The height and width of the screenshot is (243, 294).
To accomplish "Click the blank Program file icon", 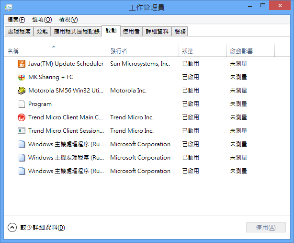I will (22, 104).
